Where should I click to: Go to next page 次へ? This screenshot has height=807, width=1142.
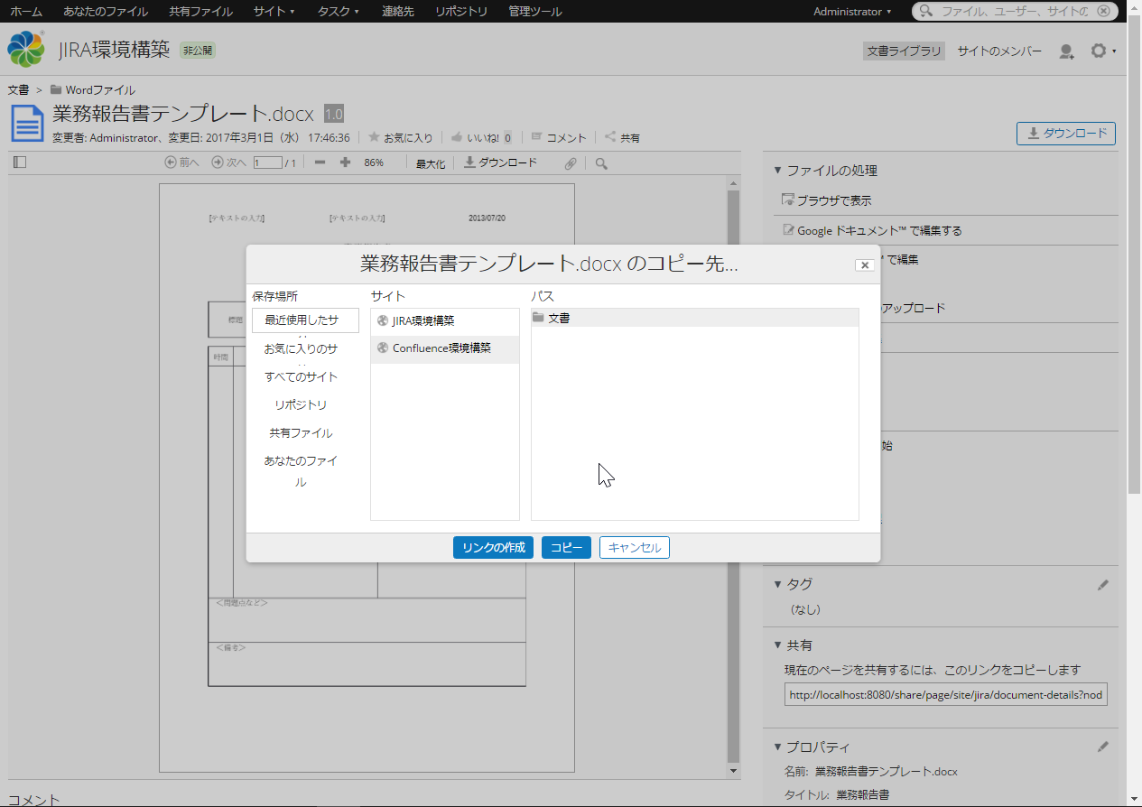[x=228, y=162]
